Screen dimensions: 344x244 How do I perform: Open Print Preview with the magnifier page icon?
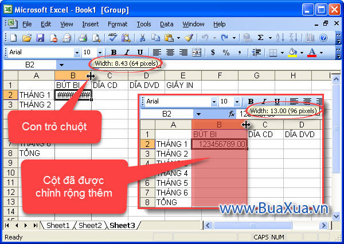click(x=96, y=38)
